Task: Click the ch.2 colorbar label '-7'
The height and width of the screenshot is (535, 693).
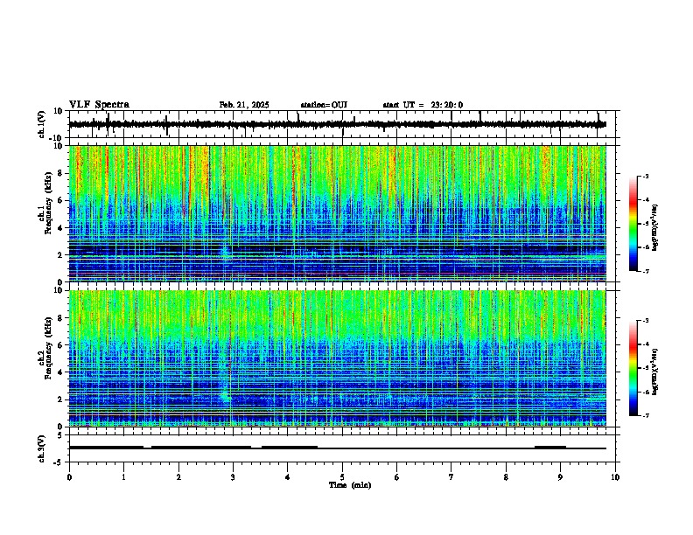Action: (x=646, y=415)
